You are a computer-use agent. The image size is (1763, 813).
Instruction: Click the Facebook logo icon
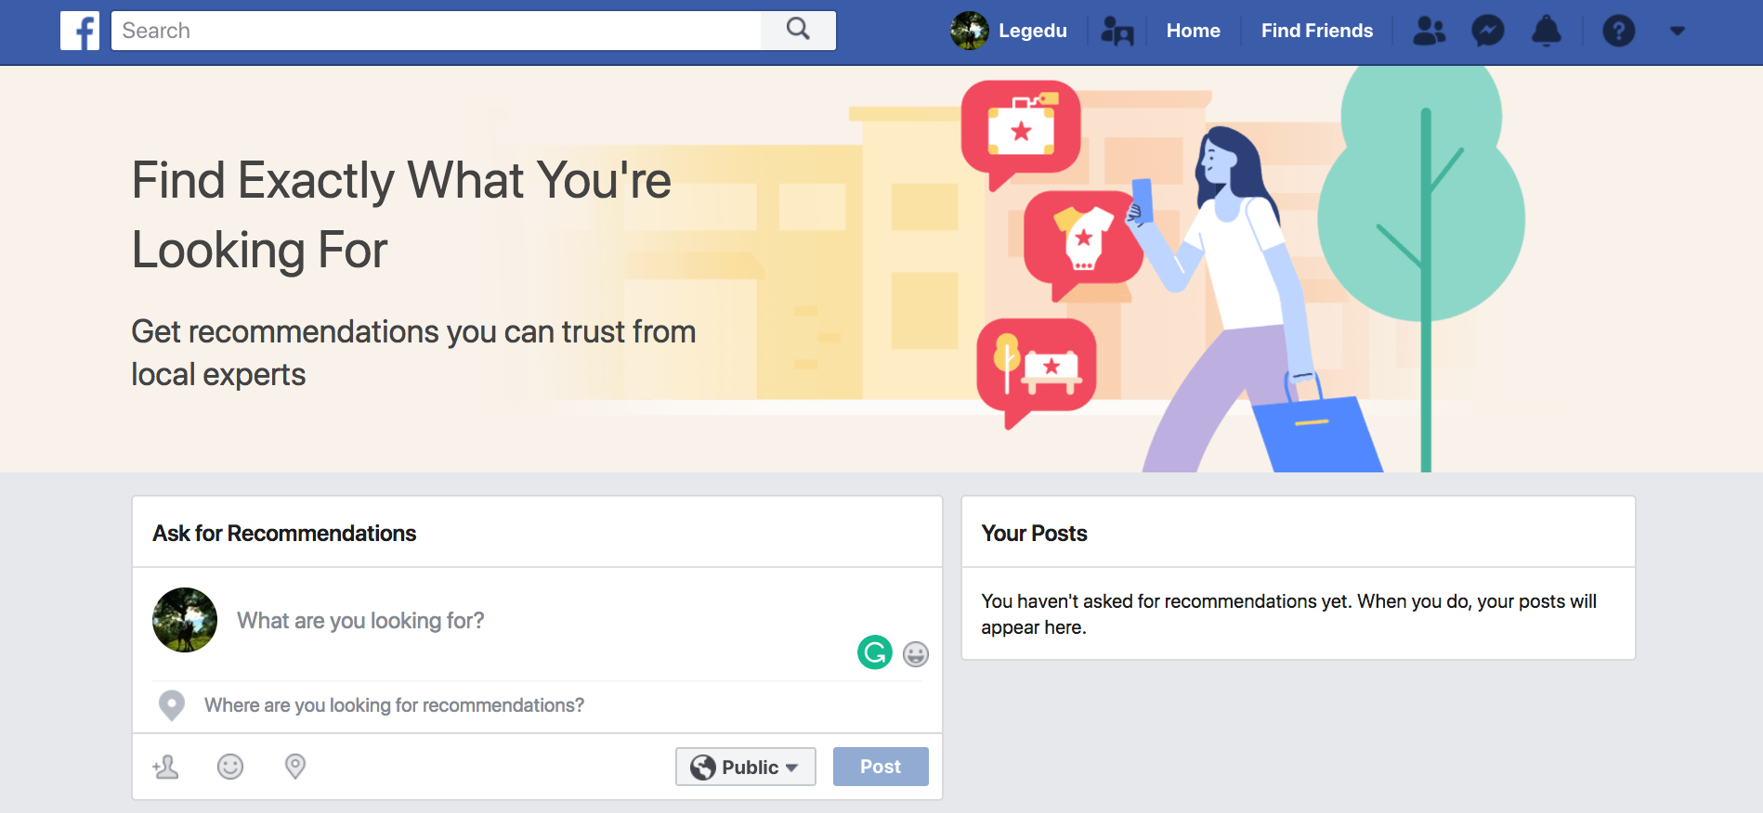(80, 31)
